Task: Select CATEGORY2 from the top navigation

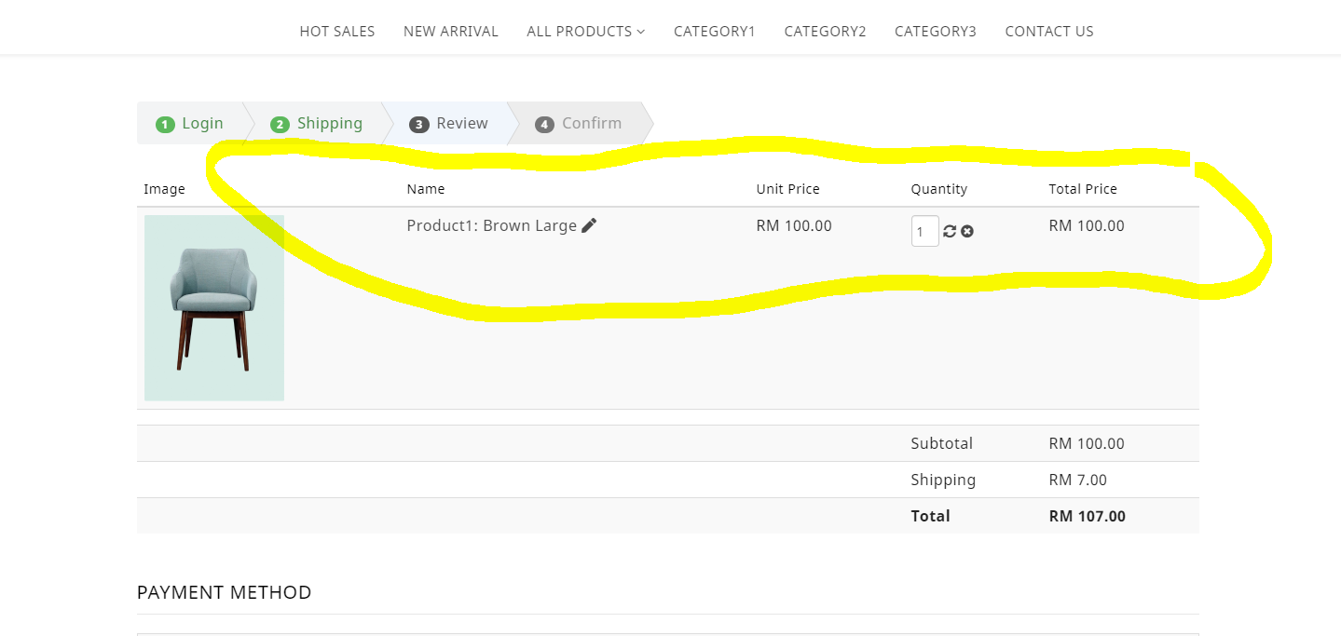Action: coord(825,32)
